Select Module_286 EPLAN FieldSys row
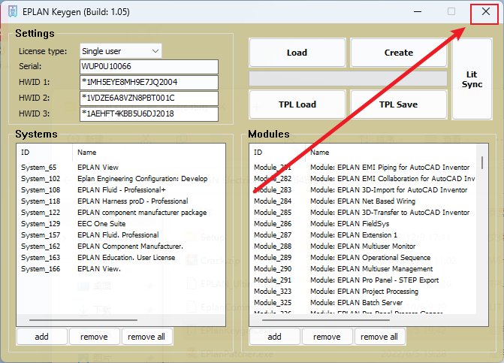Viewport: 504px width, 363px height. [x=364, y=223]
